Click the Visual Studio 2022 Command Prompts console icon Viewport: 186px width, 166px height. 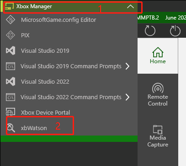coord(11,97)
